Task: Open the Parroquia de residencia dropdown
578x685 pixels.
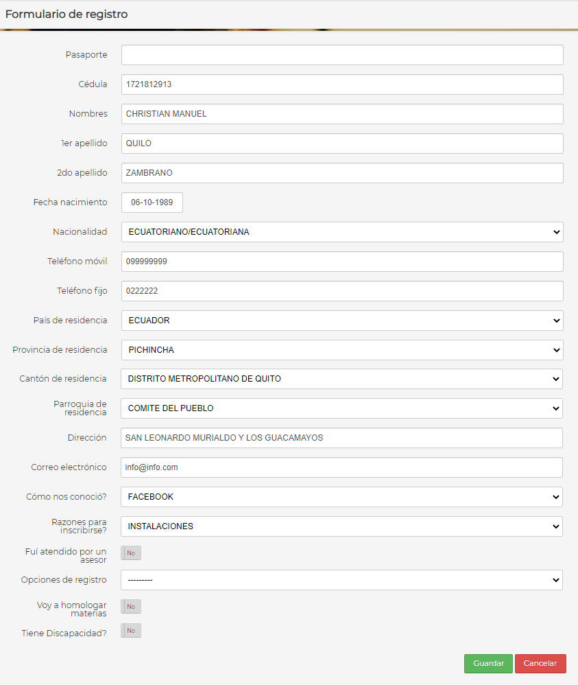Action: point(341,408)
